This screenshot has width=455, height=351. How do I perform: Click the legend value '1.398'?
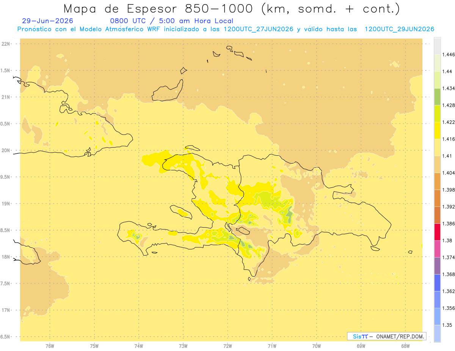pos(449,190)
